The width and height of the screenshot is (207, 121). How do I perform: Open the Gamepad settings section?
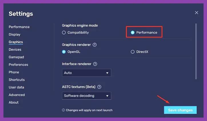[16, 57]
